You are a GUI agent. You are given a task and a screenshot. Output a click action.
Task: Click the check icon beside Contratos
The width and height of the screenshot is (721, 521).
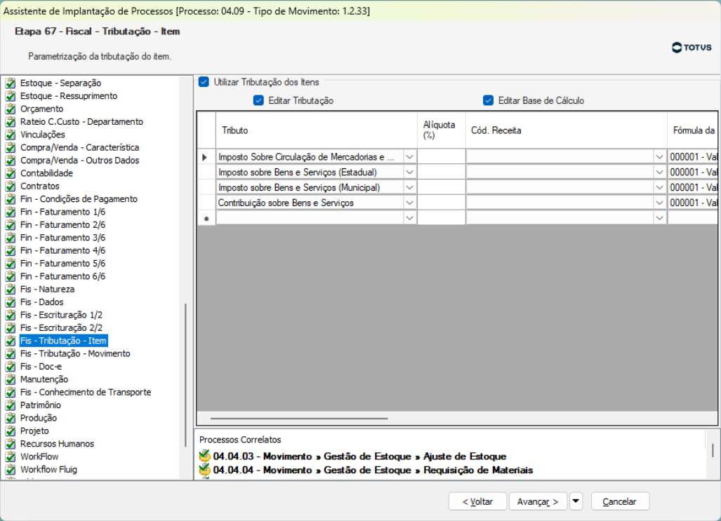tap(11, 186)
